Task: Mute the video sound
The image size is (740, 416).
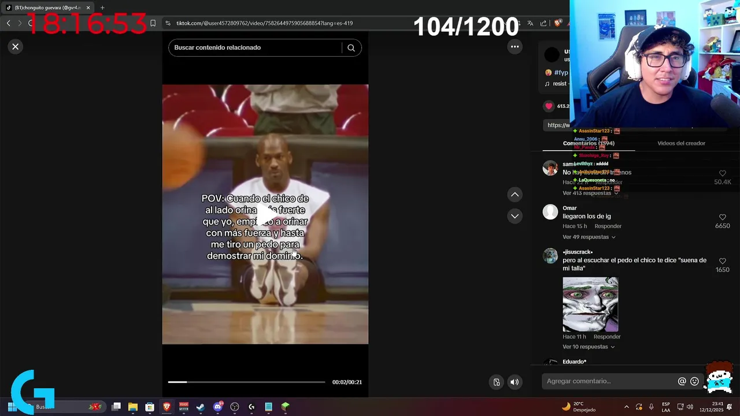Action: 515,382
